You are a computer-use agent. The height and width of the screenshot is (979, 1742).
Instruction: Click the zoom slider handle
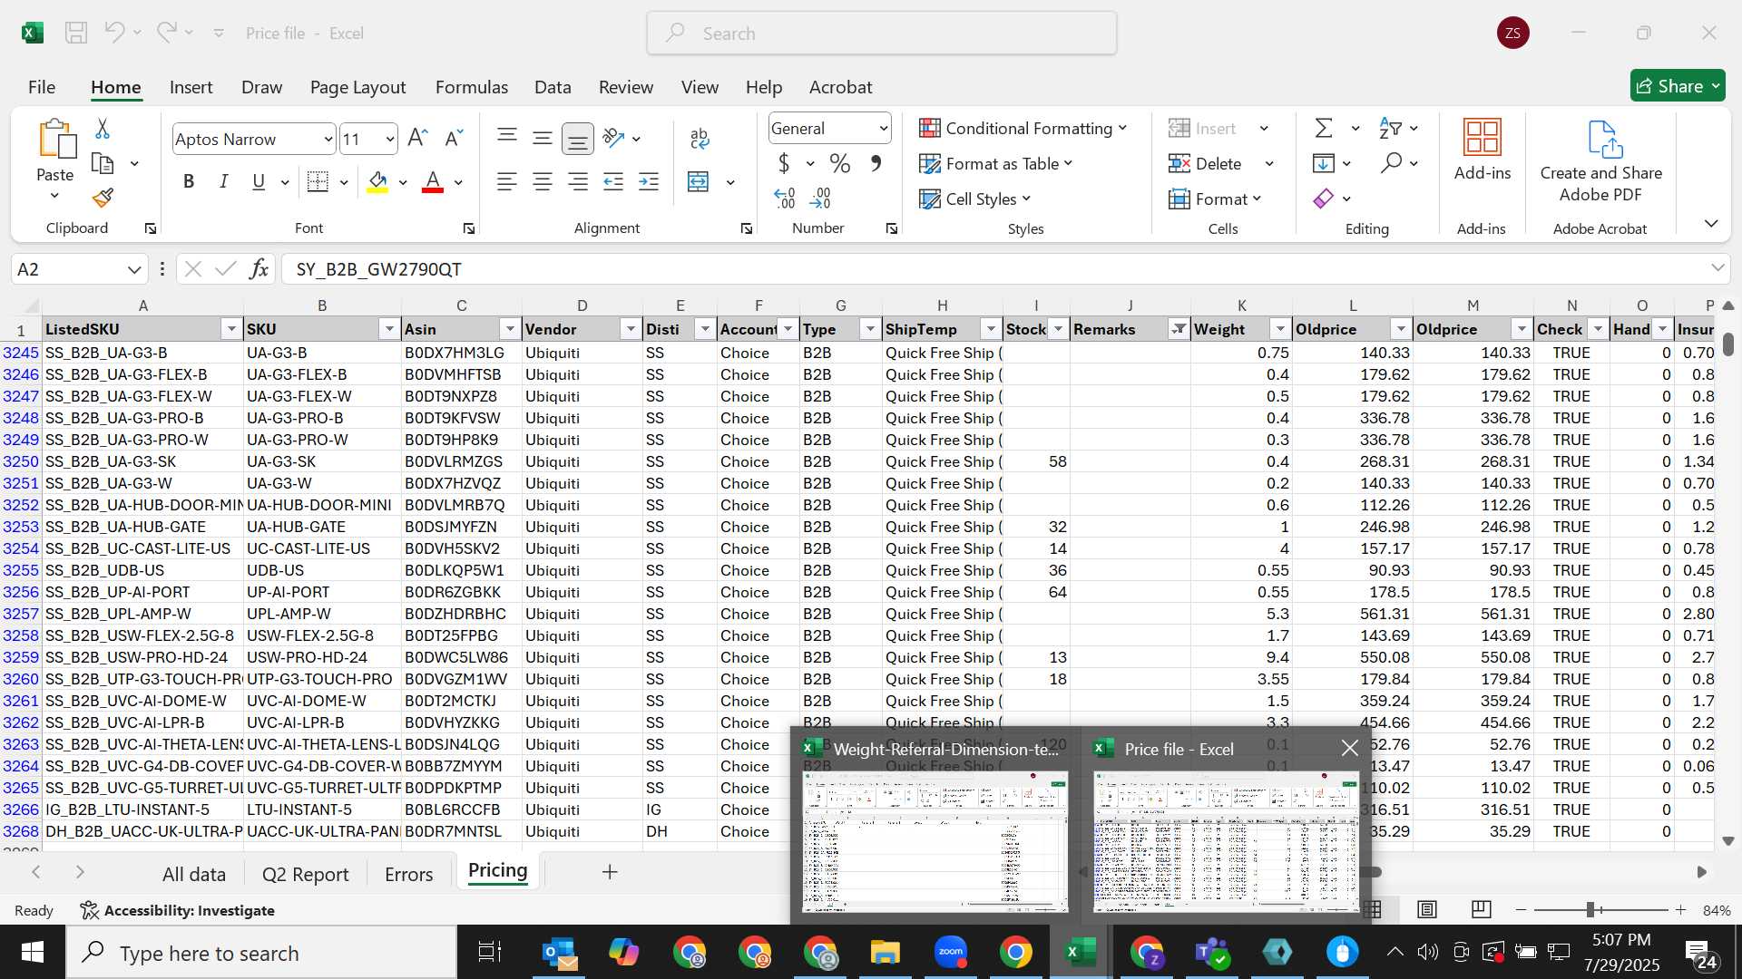[x=1590, y=909]
